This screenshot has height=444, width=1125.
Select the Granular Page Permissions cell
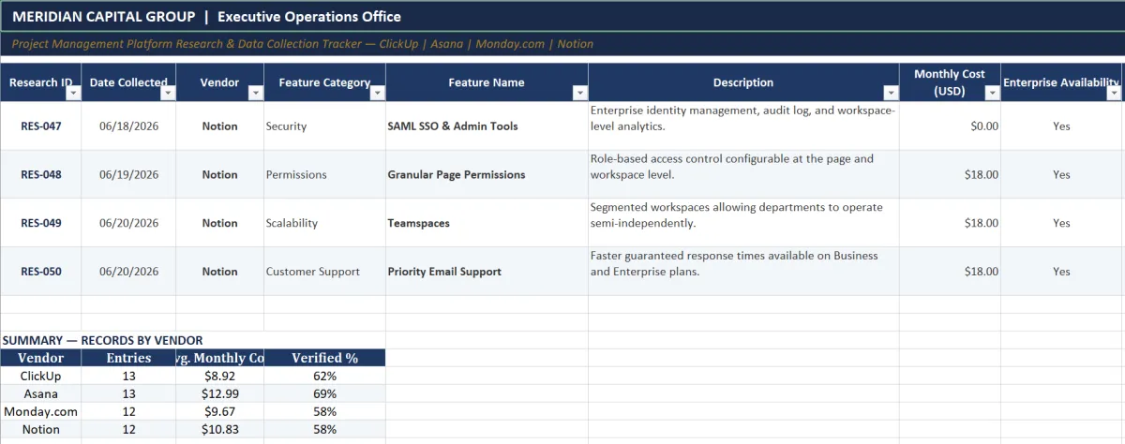[x=487, y=174]
